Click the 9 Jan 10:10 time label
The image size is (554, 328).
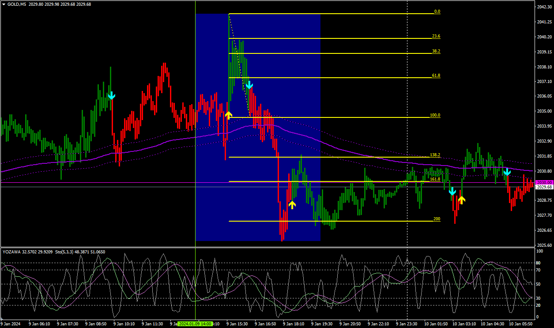coord(124,324)
